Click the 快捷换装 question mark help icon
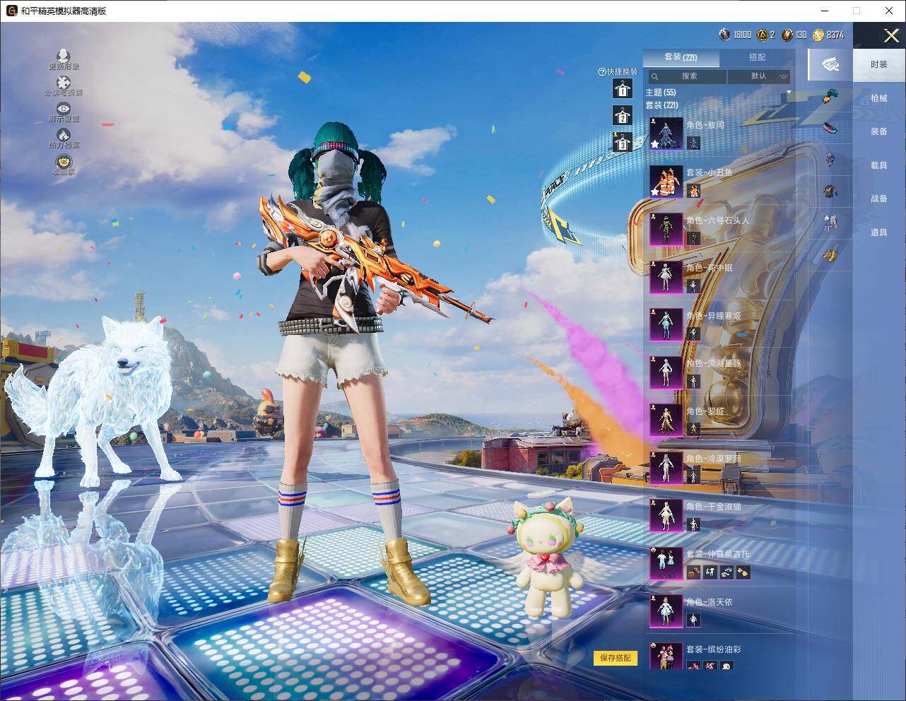Viewport: 906px width, 701px height. tap(601, 71)
